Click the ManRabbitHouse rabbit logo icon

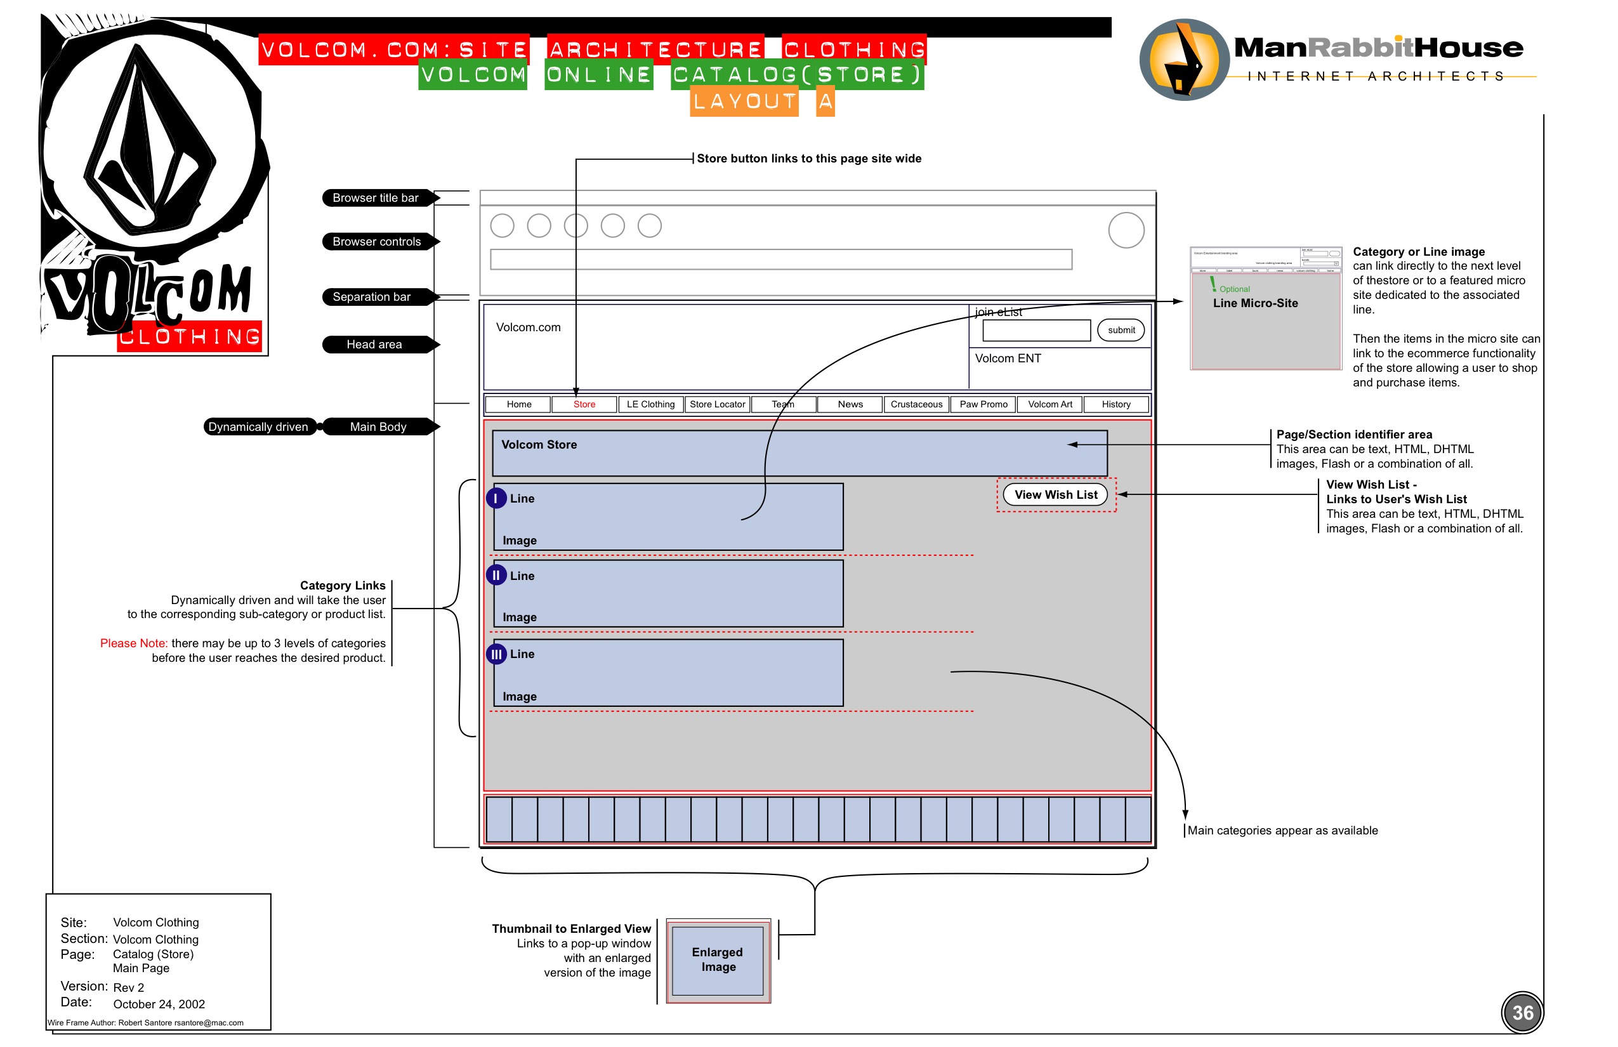click(x=1184, y=60)
